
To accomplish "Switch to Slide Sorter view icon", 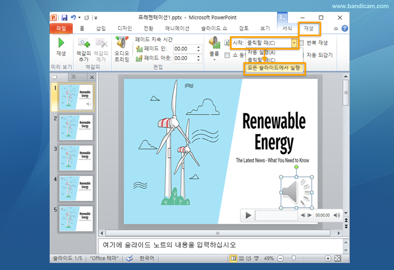I will (x=242, y=259).
